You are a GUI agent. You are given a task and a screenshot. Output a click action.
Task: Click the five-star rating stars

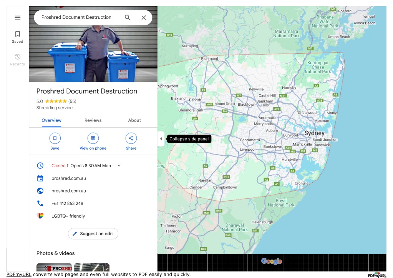[x=56, y=102]
